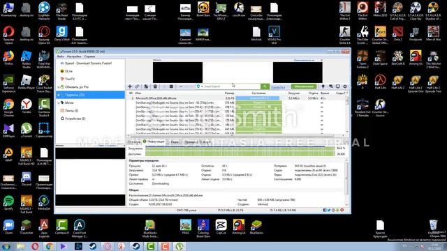Click the Create New Torrent icon
Image resolution: width=447 pixels, height=251 pixels.
click(146, 86)
